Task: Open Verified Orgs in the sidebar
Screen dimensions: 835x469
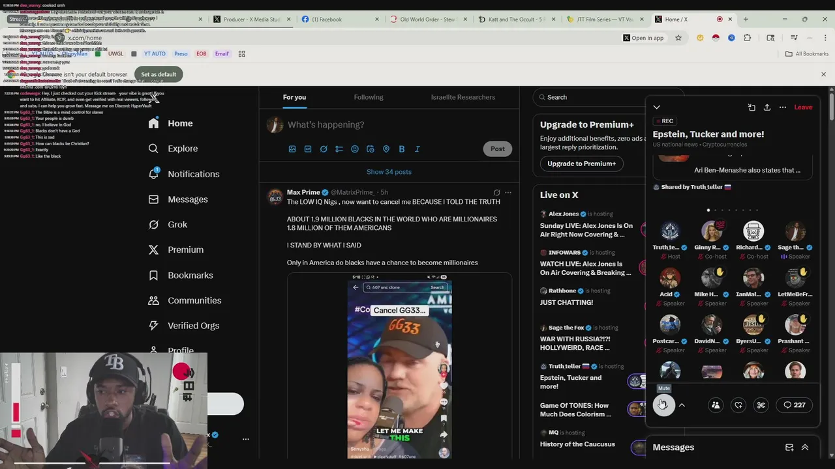Action: 184,326
